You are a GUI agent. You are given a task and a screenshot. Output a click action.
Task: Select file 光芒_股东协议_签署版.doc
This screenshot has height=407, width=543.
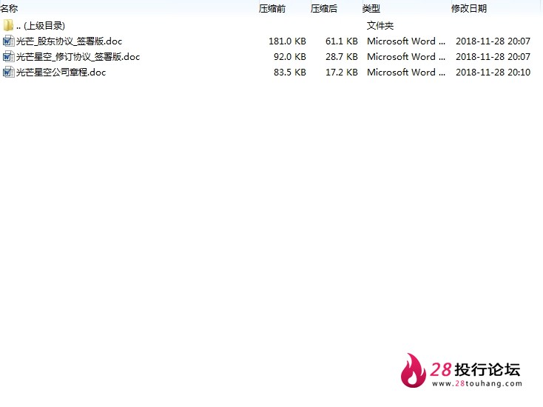[x=69, y=41]
